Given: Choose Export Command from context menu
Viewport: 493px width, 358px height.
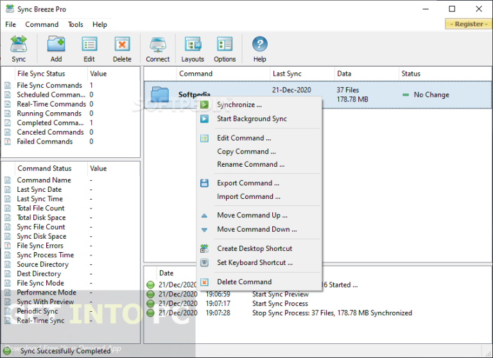Looking at the screenshot, I should coord(248,183).
